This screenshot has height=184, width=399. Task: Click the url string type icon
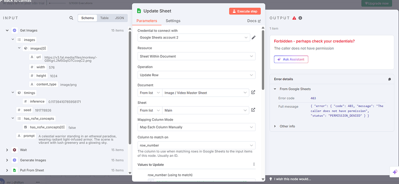(32, 57)
